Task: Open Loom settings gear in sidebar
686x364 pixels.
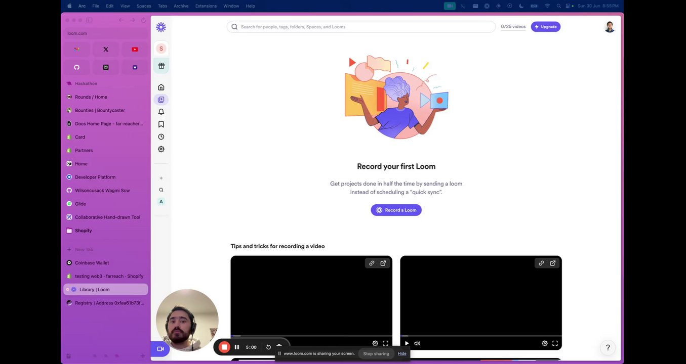Action: [161, 149]
